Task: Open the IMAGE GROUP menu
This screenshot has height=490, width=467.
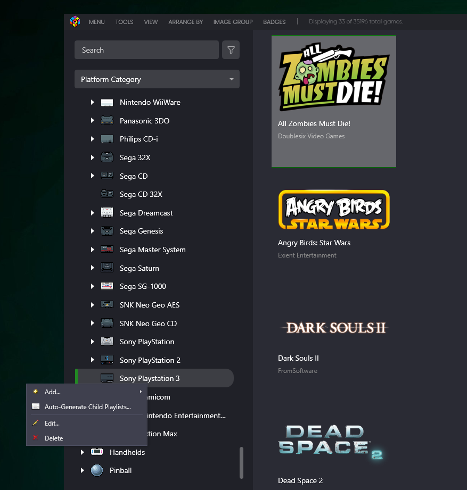Action: coord(233,22)
